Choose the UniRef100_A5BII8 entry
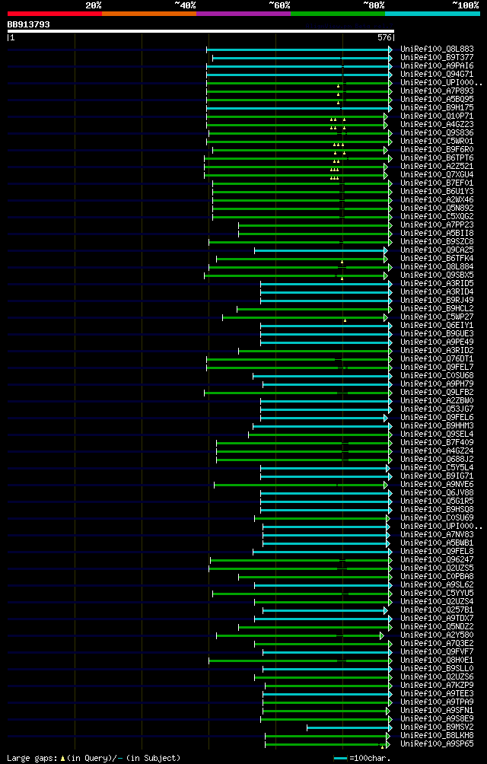This screenshot has width=487, height=764. click(437, 233)
